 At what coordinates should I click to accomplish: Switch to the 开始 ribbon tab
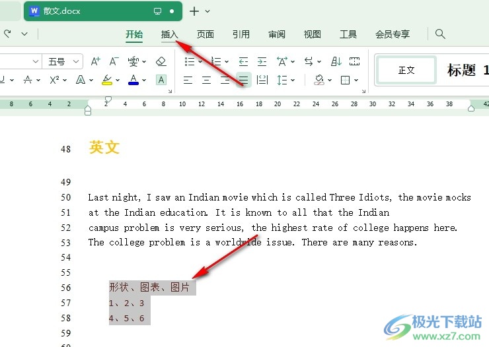pyautogui.click(x=134, y=34)
